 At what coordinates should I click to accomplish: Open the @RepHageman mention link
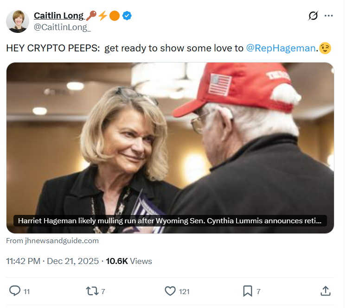click(281, 48)
